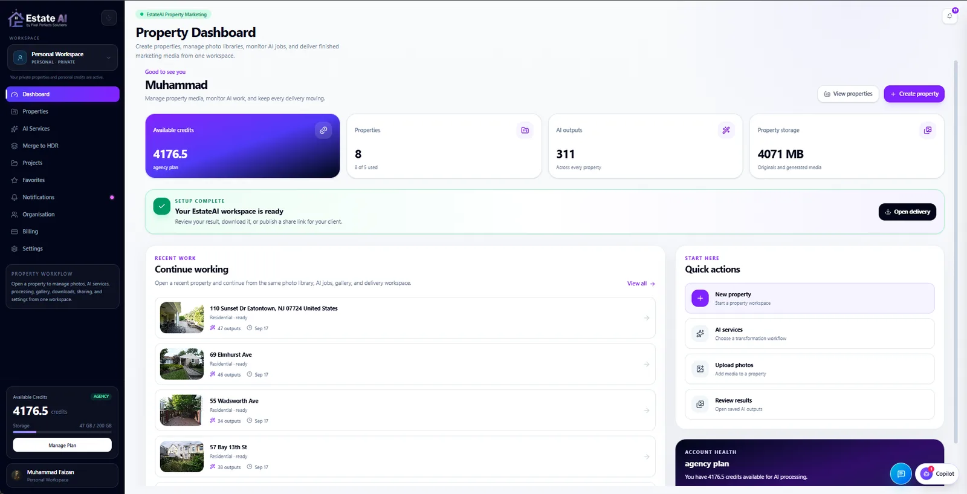Screen dimensions: 967x494
Task: Open the 69 Elmhurst Ave thumbnail
Action: (182, 364)
